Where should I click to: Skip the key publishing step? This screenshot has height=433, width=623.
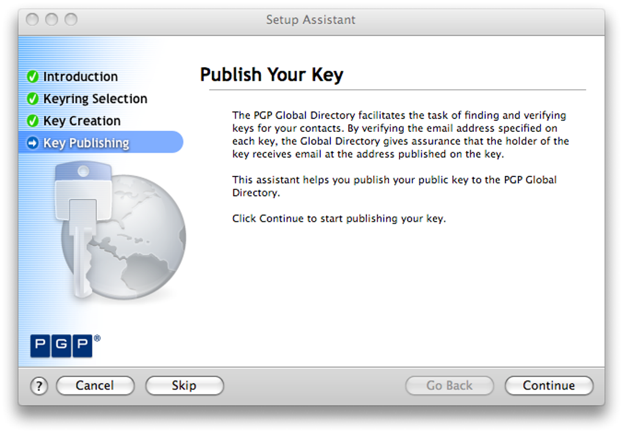[184, 385]
